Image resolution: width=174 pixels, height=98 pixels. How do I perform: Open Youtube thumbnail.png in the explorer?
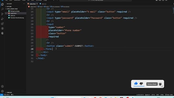click(x=17, y=18)
